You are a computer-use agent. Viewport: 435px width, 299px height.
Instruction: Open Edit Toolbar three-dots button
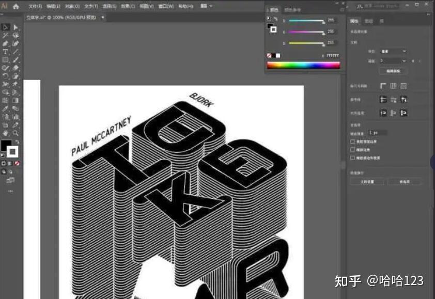(x=10, y=191)
